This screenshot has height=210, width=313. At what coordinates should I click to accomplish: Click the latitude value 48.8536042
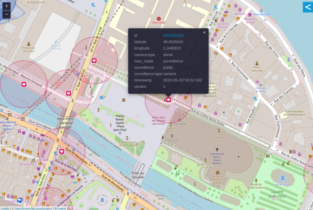point(173,42)
